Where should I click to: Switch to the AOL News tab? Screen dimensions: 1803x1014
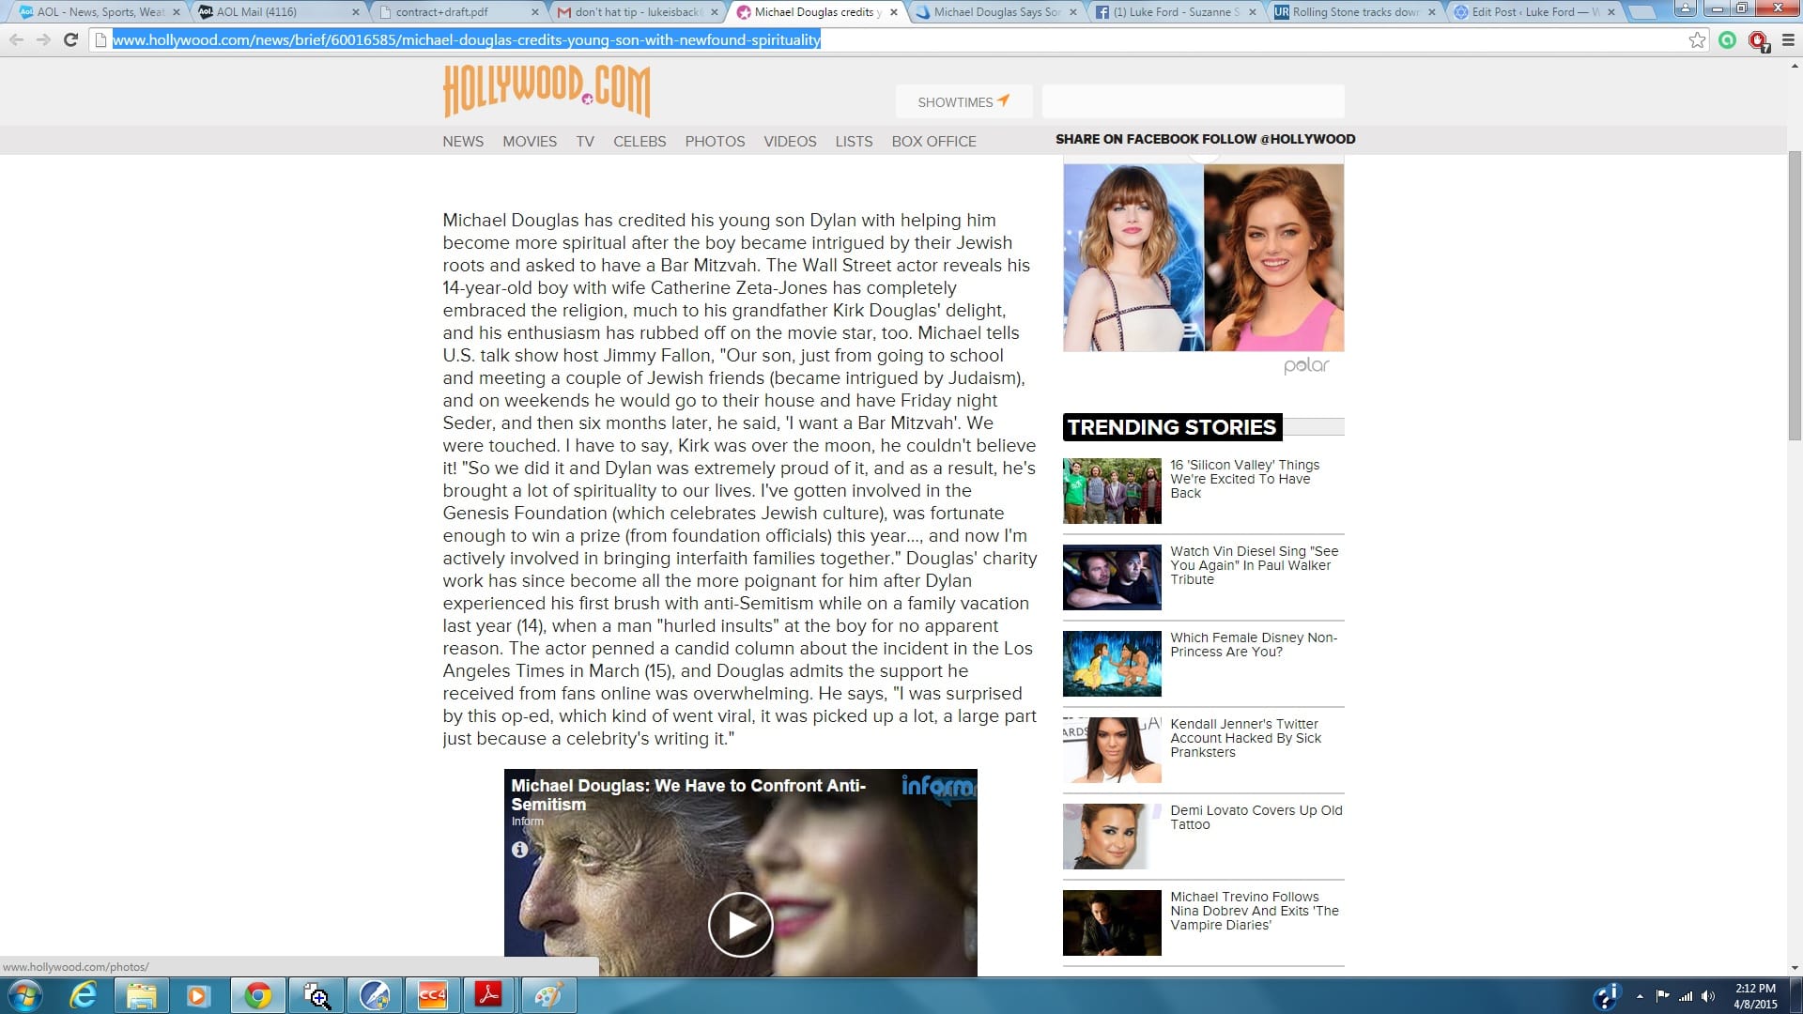coord(99,12)
